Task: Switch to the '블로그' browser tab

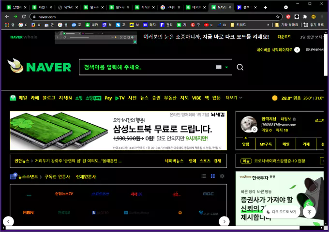Action: 247,7
